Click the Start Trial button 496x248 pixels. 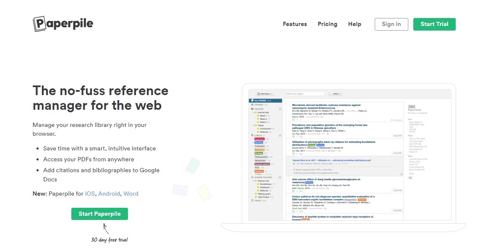click(x=434, y=24)
